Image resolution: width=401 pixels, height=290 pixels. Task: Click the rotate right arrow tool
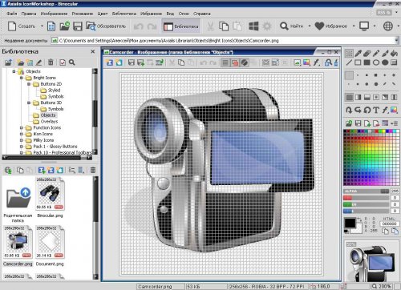[358, 110]
